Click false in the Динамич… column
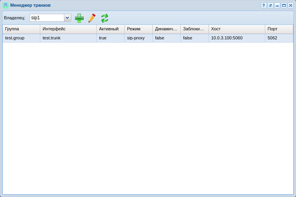 167,38
